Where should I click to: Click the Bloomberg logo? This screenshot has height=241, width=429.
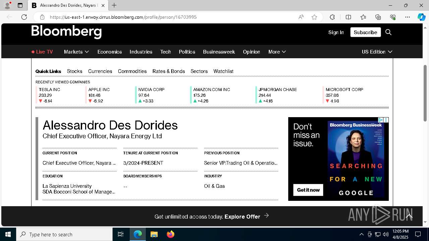click(x=66, y=32)
